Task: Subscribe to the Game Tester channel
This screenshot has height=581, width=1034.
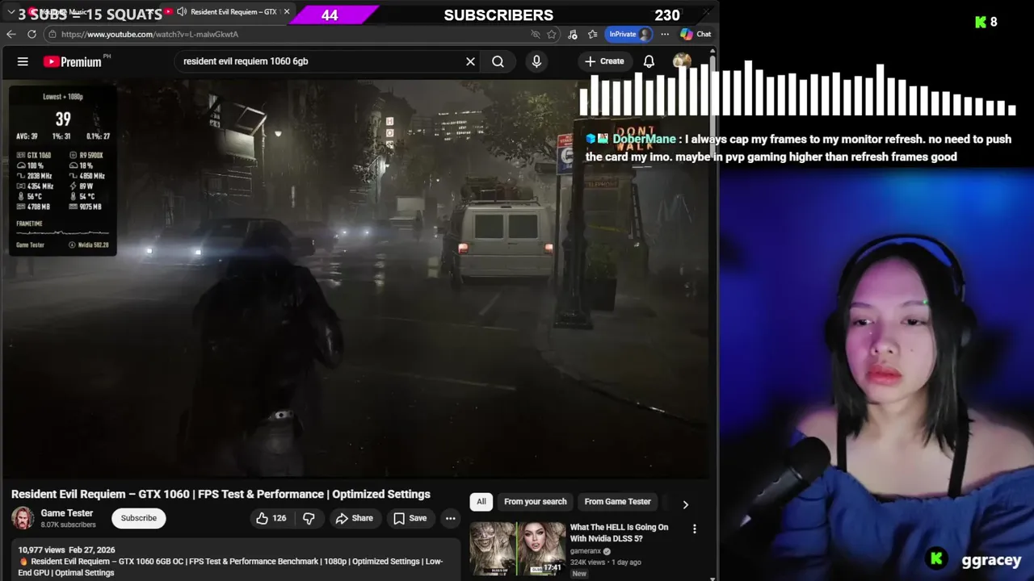Action: click(139, 518)
